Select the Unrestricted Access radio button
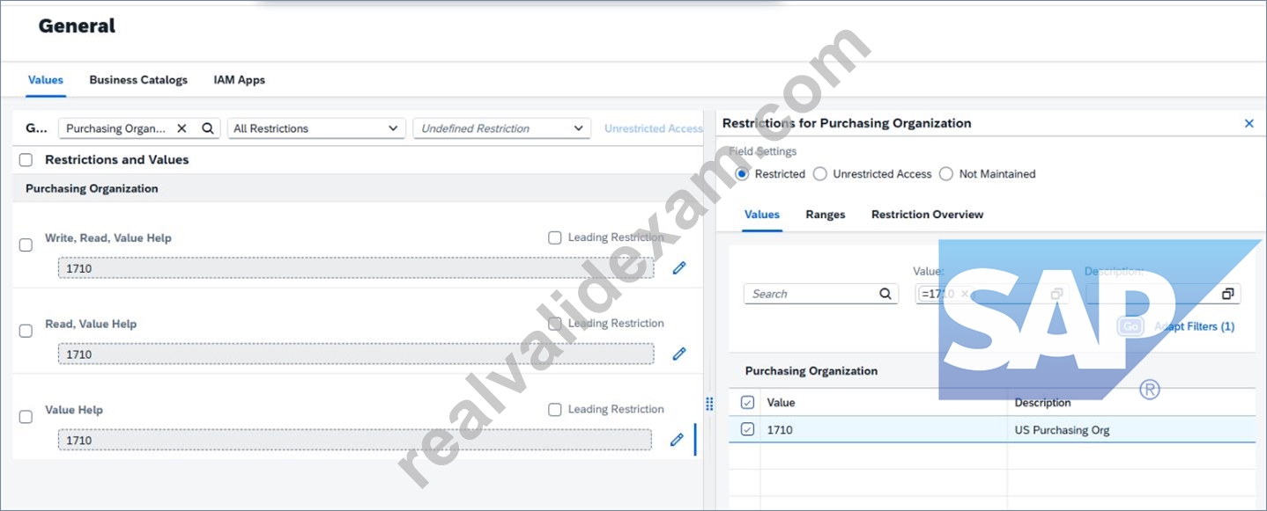The image size is (1267, 511). pos(820,174)
